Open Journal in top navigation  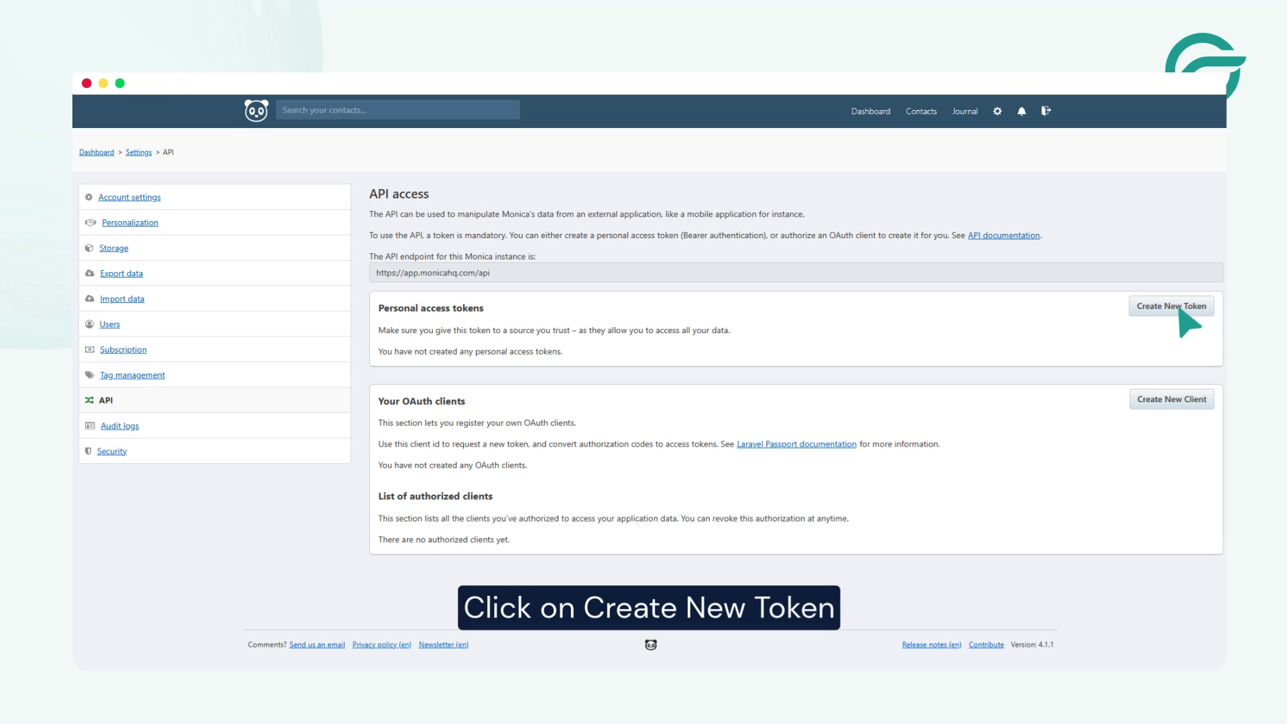[x=965, y=111]
